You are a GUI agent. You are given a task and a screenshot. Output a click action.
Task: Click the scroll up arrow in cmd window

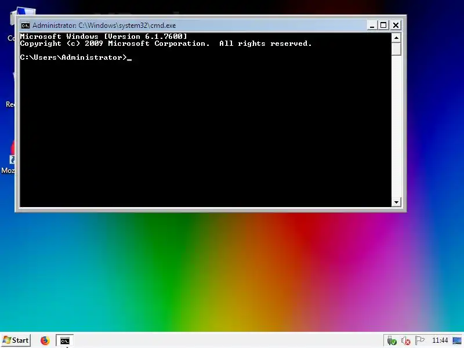[x=396, y=38]
